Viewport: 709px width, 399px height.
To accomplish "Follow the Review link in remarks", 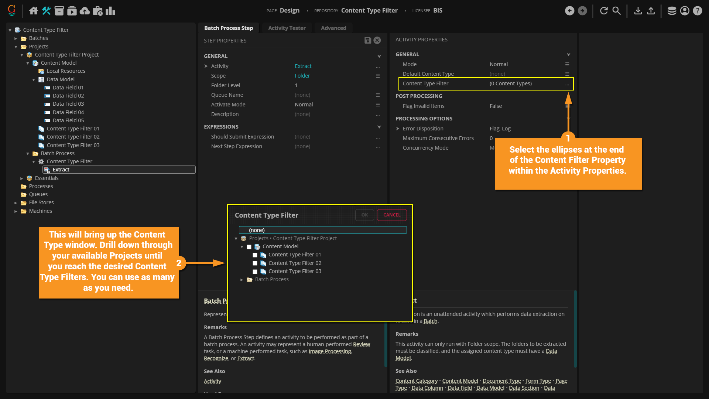I will 361,344.
